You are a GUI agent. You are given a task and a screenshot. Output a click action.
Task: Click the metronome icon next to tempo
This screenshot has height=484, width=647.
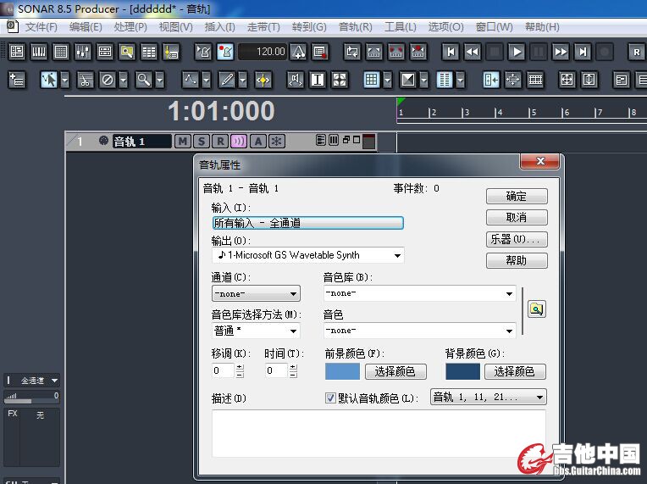298,52
